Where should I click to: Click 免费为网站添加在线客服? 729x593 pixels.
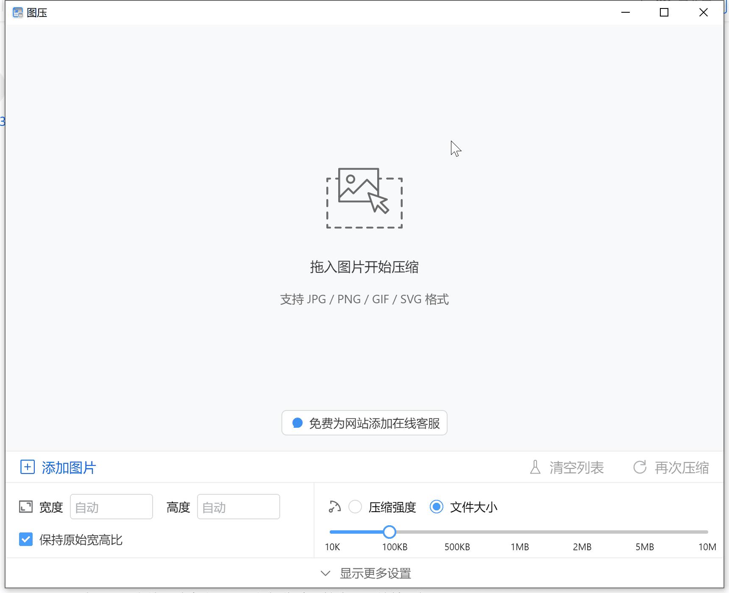click(x=376, y=423)
